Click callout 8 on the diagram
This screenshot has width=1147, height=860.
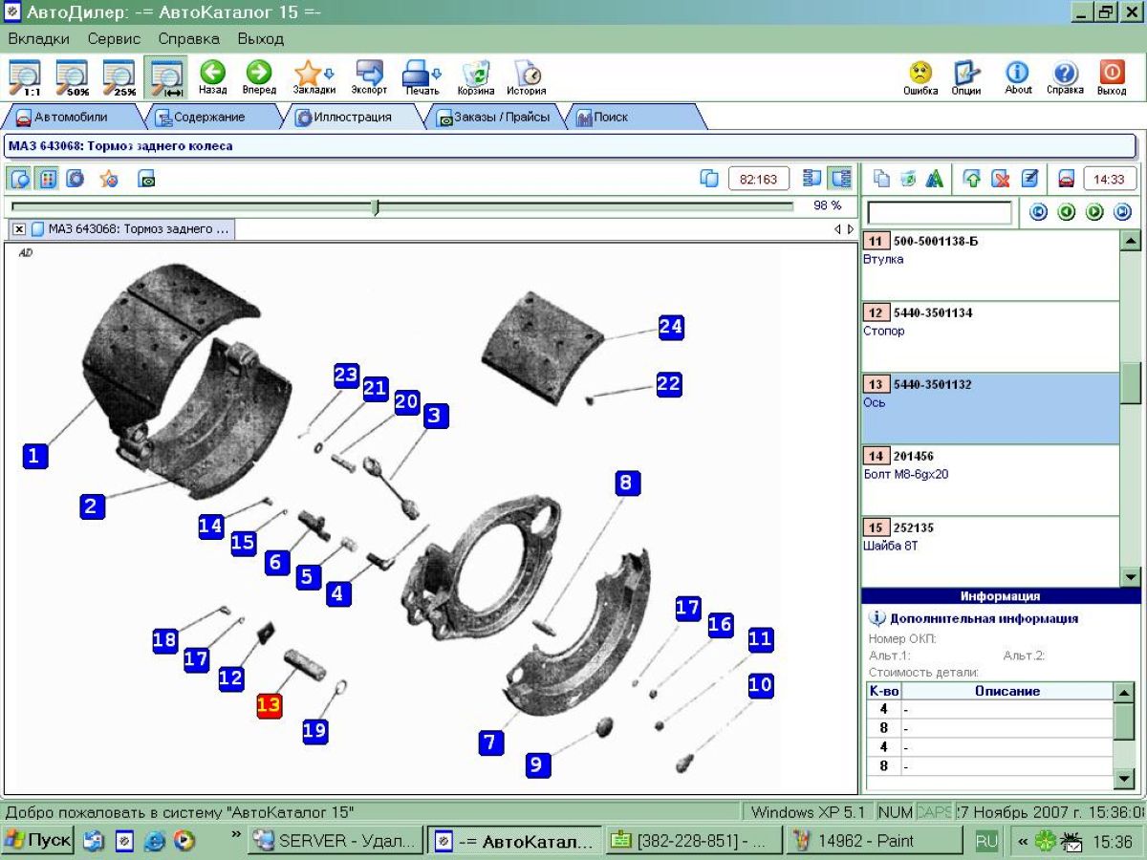tap(626, 483)
